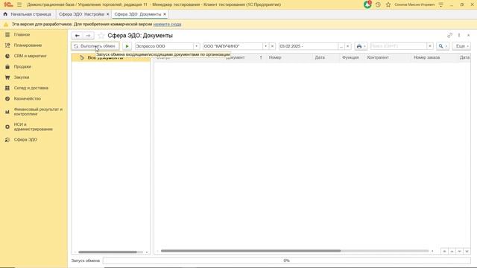Jump to first row arrow button

click(x=444, y=252)
